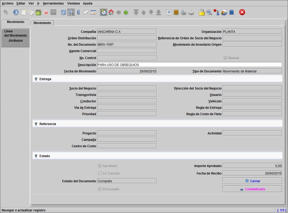Click the printer icon in the toolbar
Image resolution: width=288 pixels, height=213 pixels.
click(x=191, y=12)
